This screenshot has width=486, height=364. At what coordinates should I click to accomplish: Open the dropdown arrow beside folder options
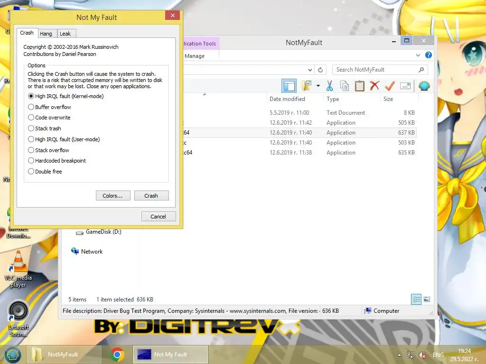point(318,86)
